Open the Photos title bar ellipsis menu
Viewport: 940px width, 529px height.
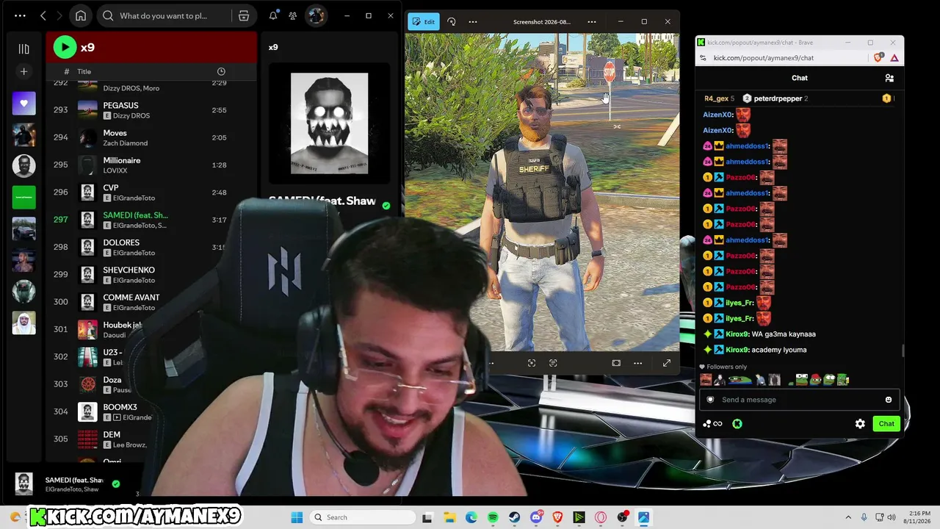coord(592,22)
